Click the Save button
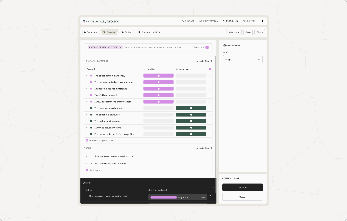 pos(248,32)
